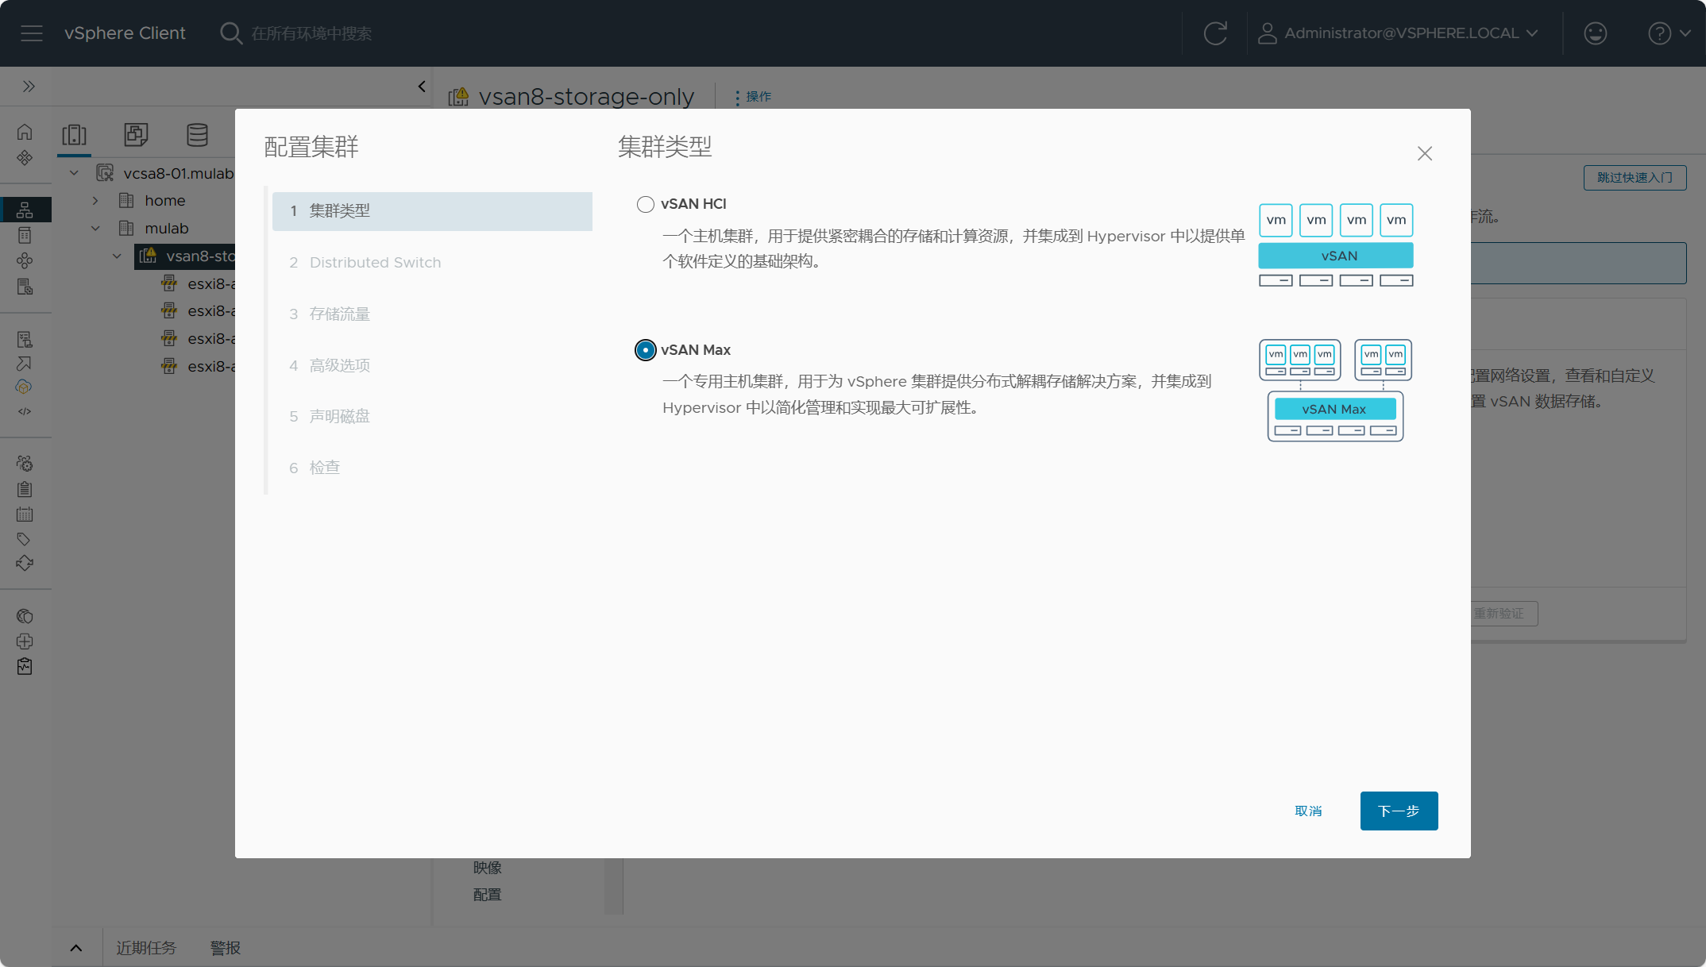Open the Shortcuts sidebar icon
Image resolution: width=1706 pixels, height=967 pixels.
click(x=25, y=158)
